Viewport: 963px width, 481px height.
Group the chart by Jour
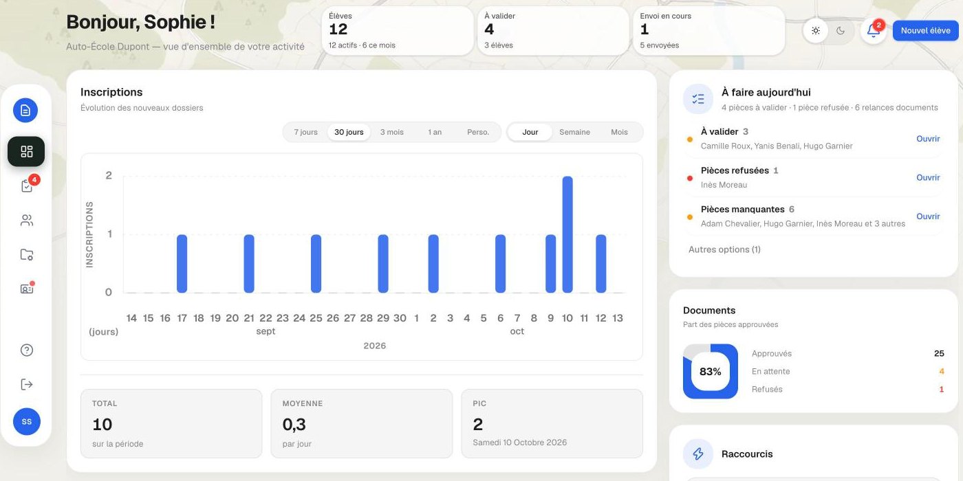[x=530, y=133]
